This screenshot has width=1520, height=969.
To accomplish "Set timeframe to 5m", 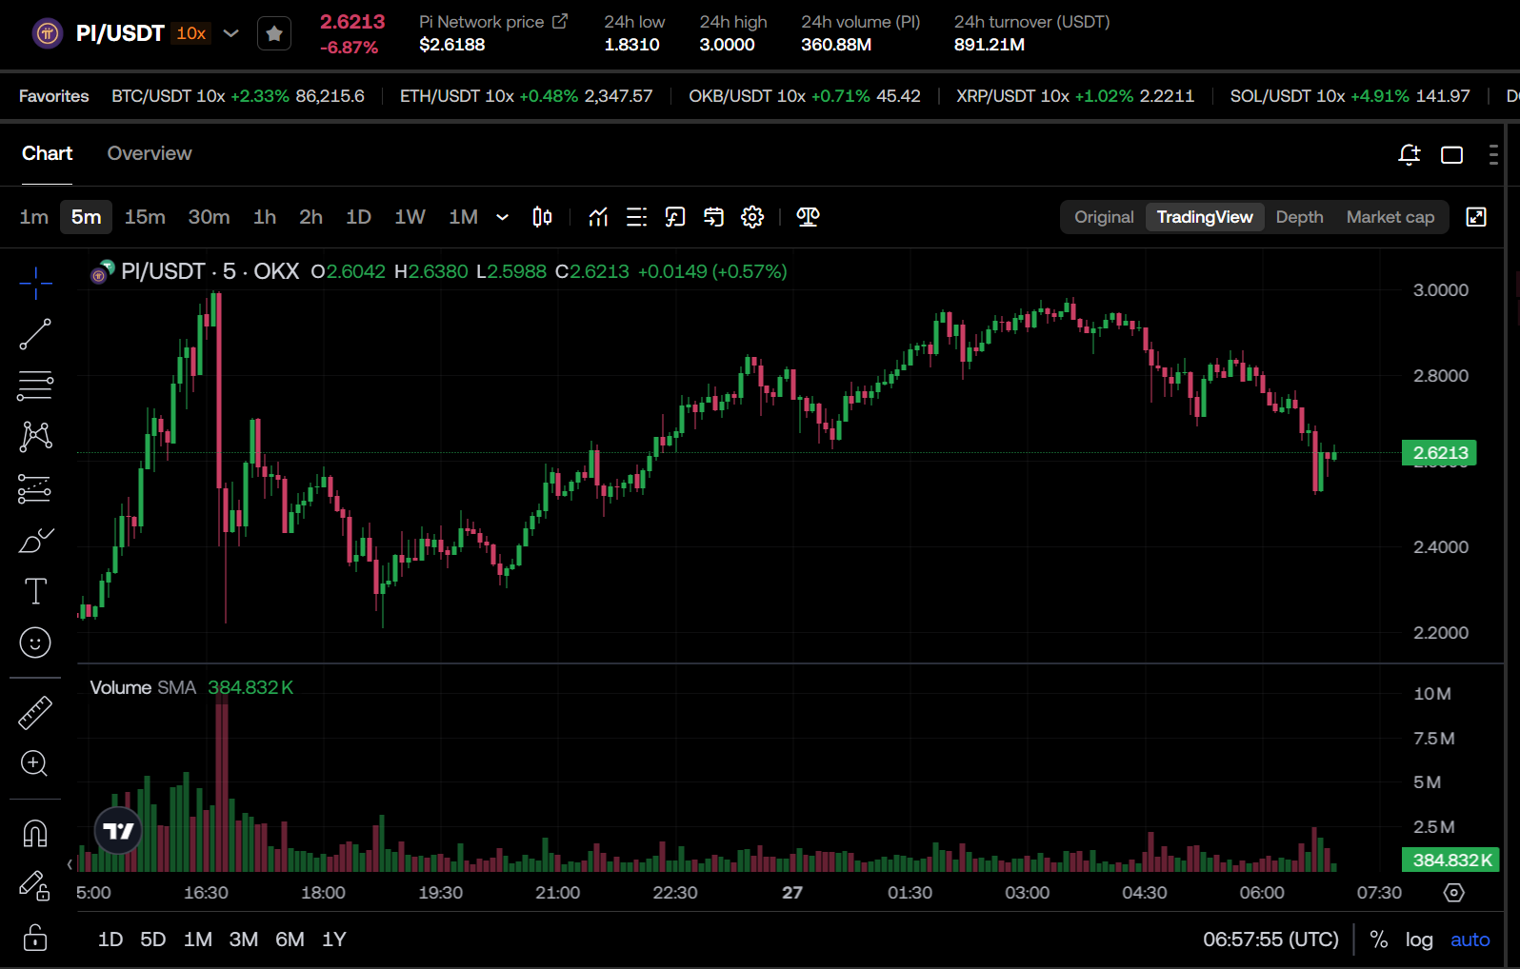I will click(86, 217).
